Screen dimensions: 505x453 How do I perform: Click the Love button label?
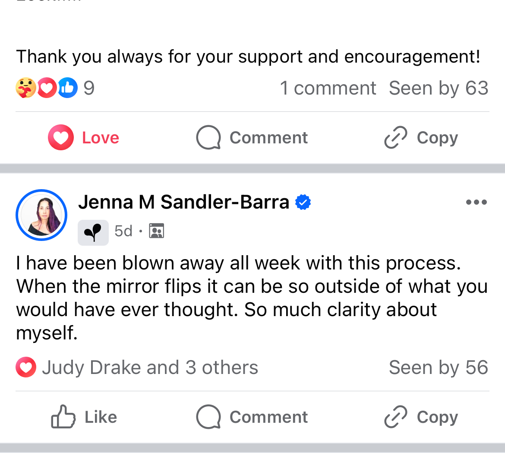[101, 138]
